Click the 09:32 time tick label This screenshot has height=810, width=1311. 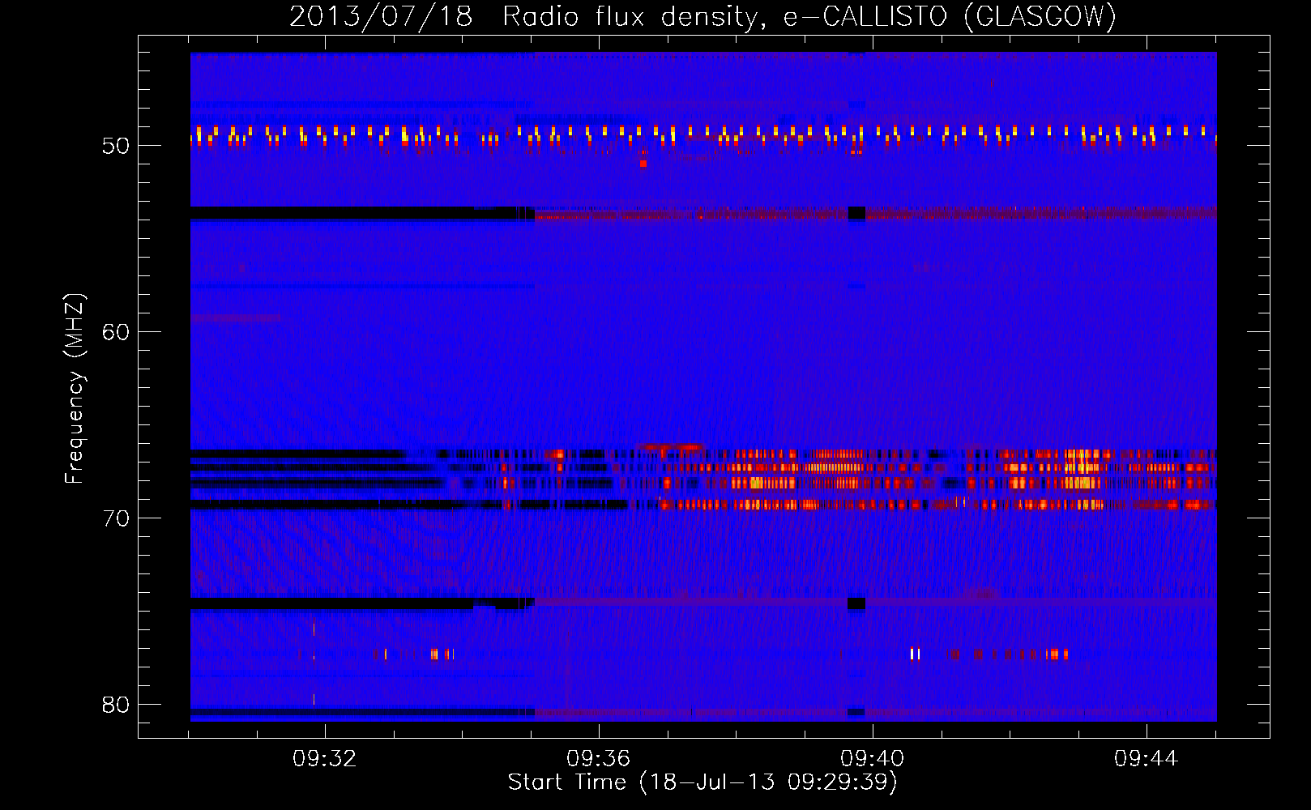coord(325,759)
